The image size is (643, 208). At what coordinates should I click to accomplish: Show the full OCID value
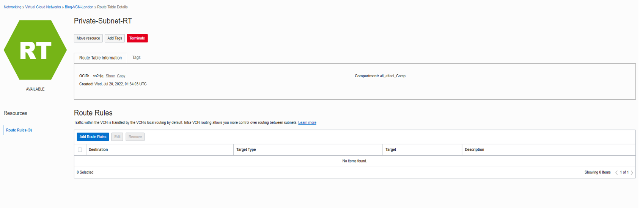tap(110, 76)
